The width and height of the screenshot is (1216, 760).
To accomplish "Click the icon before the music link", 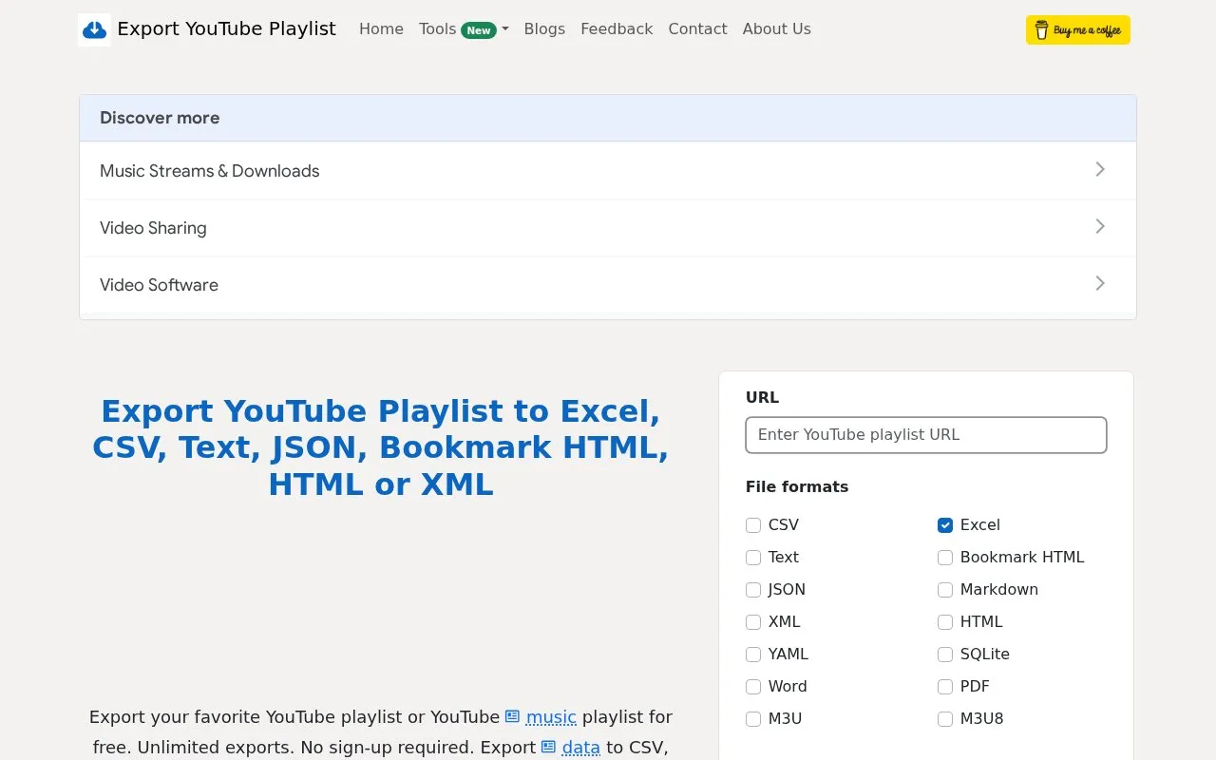I will point(512,716).
